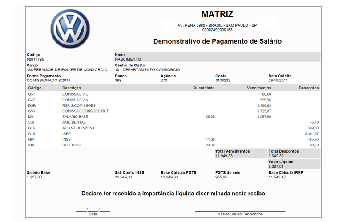This screenshot has height=222, width=347.
Task: Click the Vencimentos column header
Action: pos(259,88)
